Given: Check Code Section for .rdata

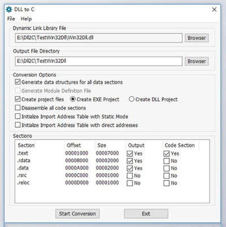Looking at the screenshot, I should (x=167, y=161).
